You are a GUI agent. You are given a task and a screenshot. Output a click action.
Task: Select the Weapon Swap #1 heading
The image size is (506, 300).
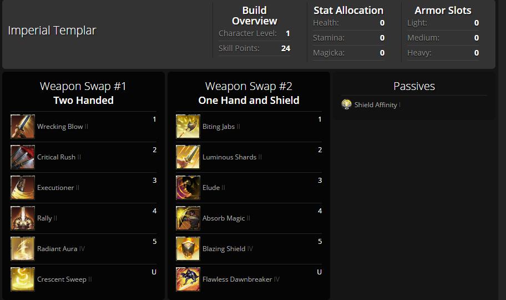(83, 86)
